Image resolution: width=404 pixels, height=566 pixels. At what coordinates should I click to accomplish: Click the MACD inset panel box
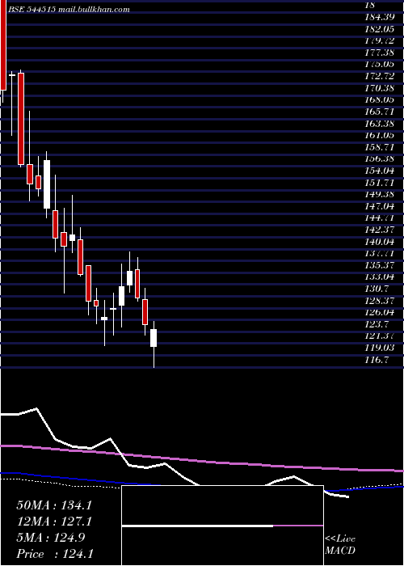[x=222, y=526]
